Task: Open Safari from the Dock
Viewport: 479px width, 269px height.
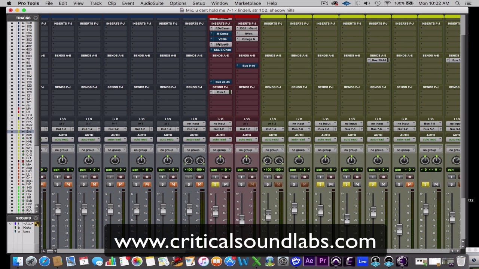Action: 44,261
